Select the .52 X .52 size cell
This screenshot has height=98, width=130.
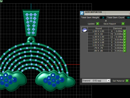[x=98, y=34]
